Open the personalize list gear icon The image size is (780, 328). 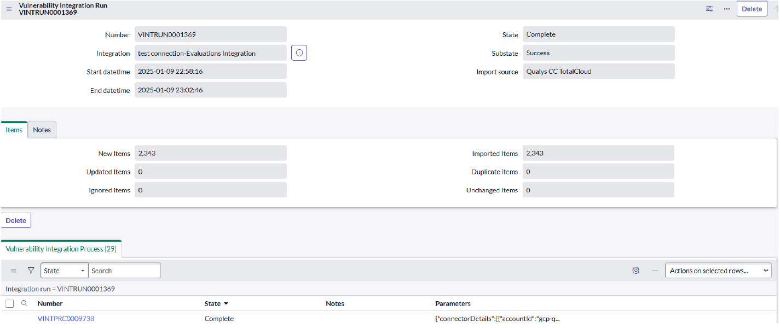click(635, 271)
